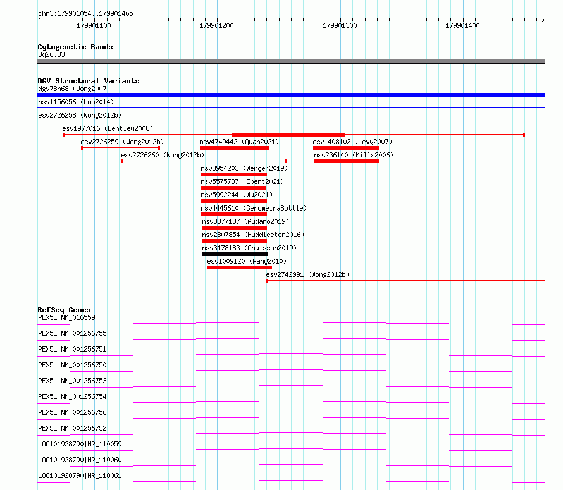Select the esv2742991 (Wong2012b) variant
The width and height of the screenshot is (563, 490).
click(x=307, y=274)
